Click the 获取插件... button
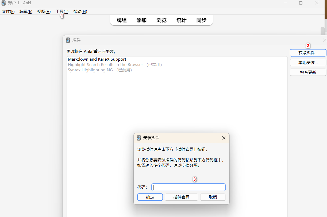Viewport: 327px width, 217px height. pyautogui.click(x=308, y=53)
